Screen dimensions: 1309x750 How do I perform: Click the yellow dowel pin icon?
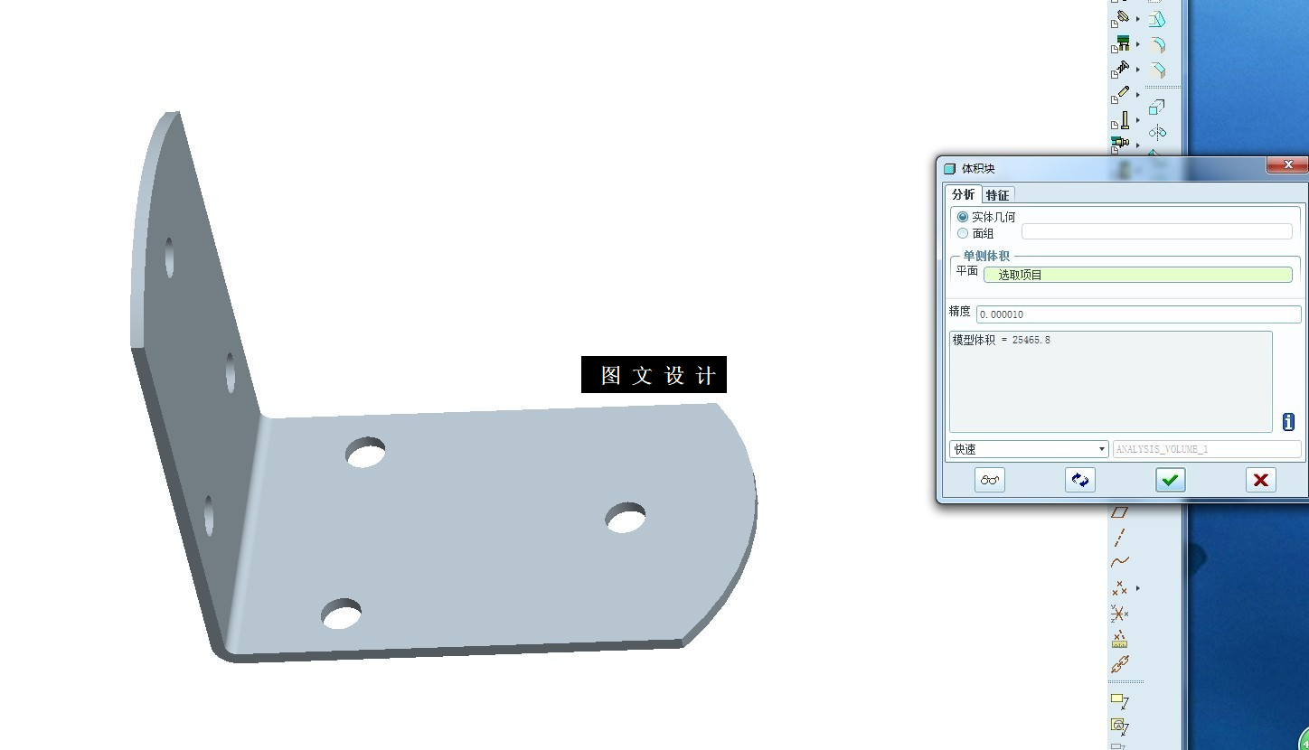point(1121,94)
